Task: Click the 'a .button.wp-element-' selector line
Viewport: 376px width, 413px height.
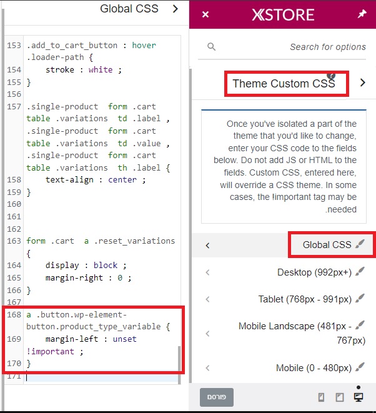Action: pos(76,315)
